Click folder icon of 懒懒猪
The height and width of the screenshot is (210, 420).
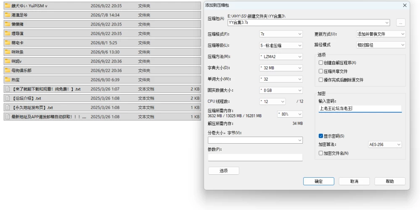click(x=8, y=24)
